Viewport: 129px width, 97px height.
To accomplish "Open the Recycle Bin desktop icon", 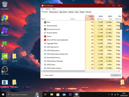I will coord(5,5).
